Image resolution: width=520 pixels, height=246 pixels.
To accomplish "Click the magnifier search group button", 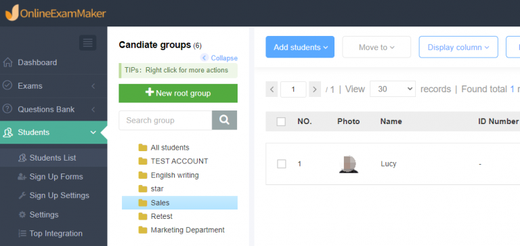I will [x=225, y=120].
